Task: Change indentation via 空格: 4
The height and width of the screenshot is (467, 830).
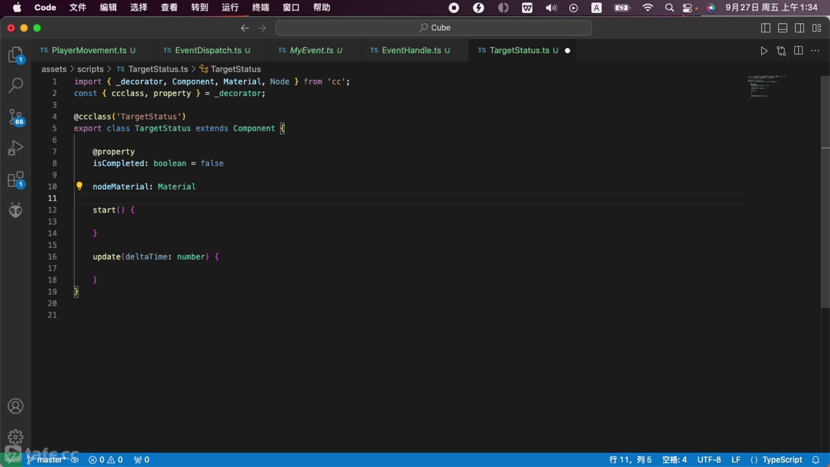Action: click(x=674, y=460)
